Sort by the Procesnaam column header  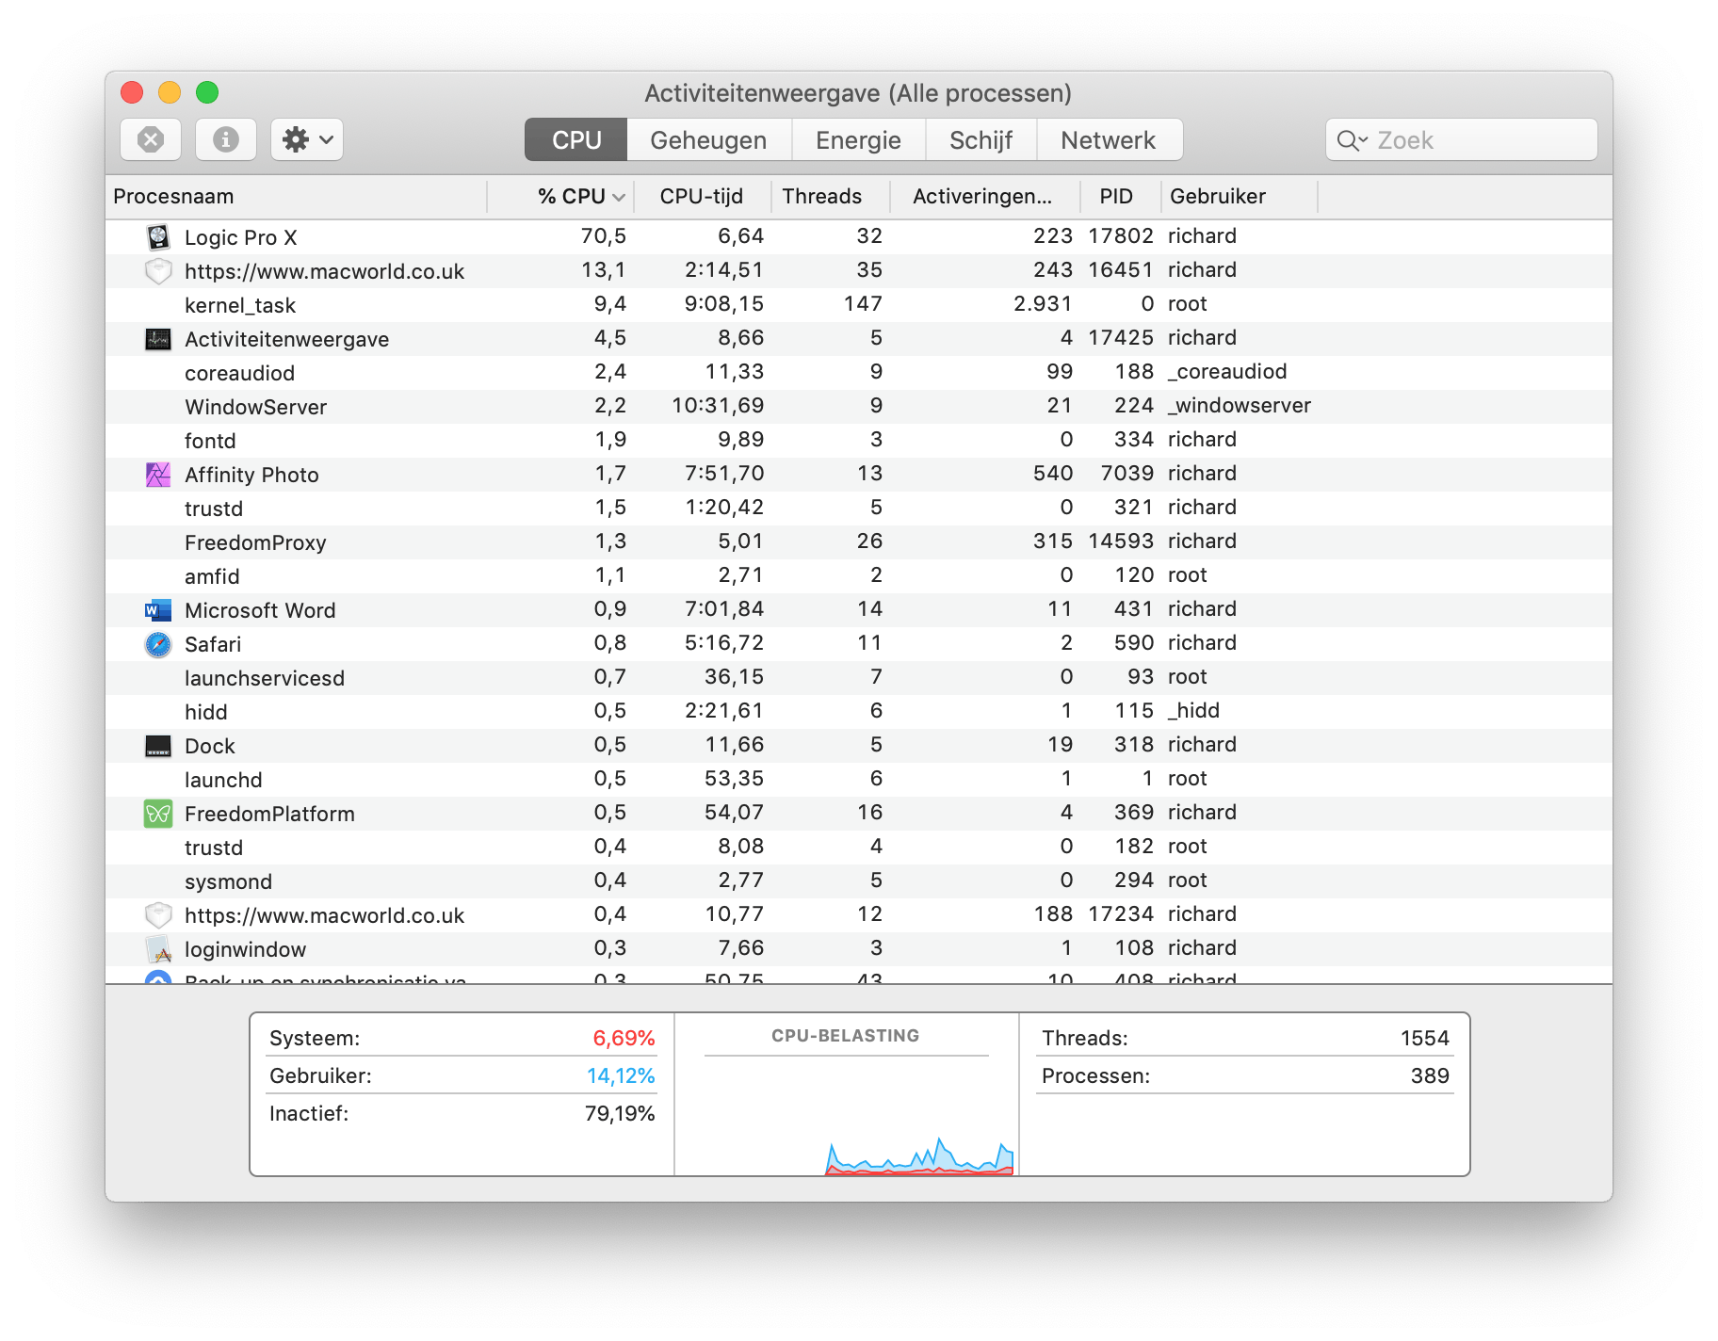(x=297, y=196)
